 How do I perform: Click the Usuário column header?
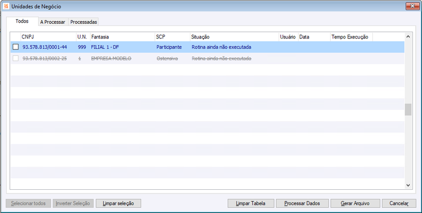[x=289, y=37]
